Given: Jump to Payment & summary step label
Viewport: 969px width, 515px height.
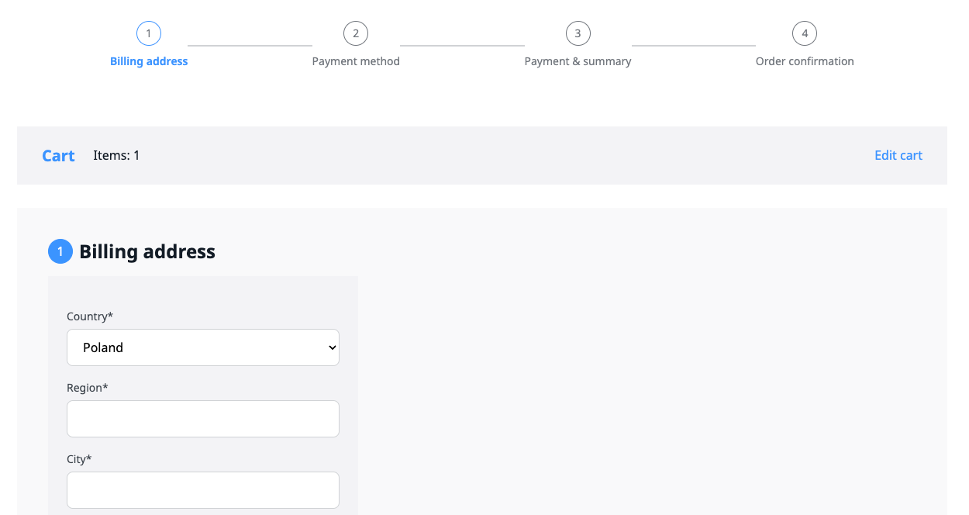Looking at the screenshot, I should (x=578, y=61).
